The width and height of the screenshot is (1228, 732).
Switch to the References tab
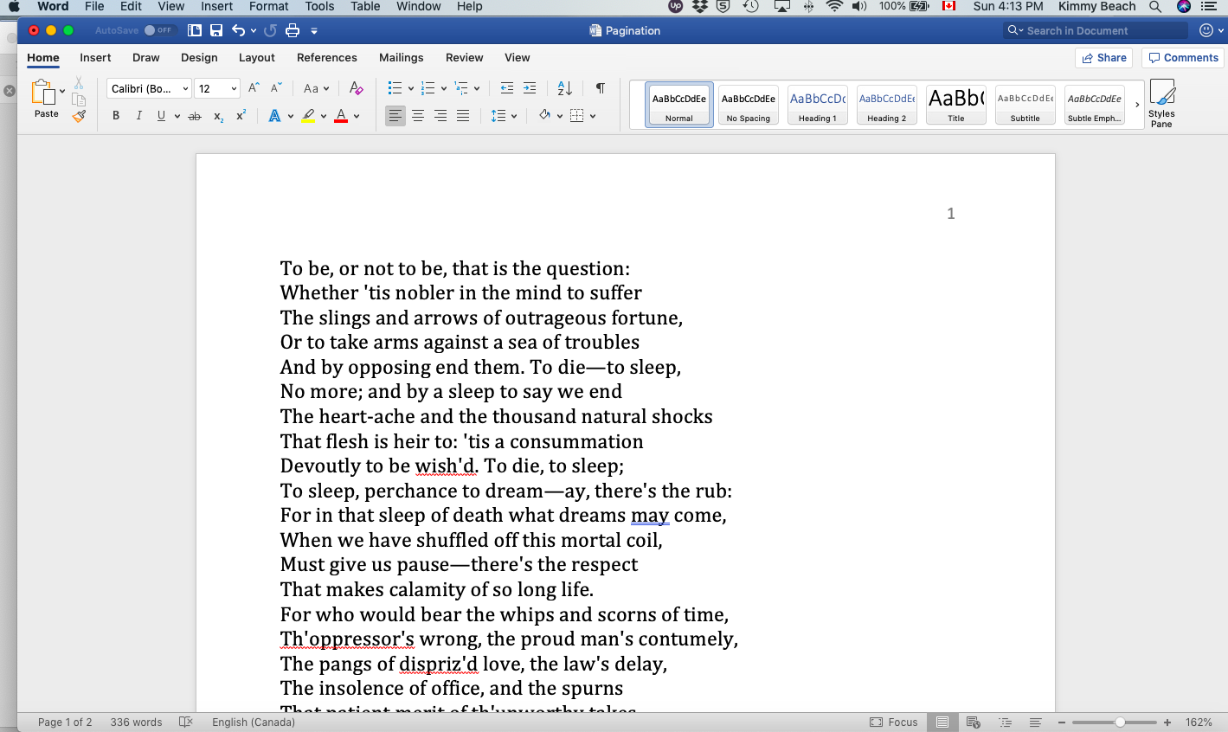(x=327, y=58)
